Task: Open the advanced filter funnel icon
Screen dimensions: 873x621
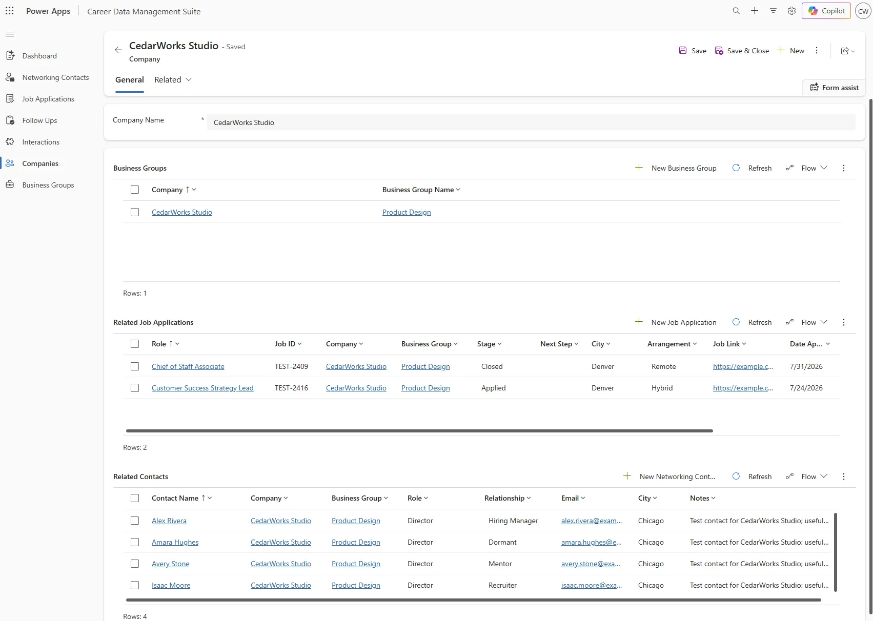Action: (x=773, y=11)
